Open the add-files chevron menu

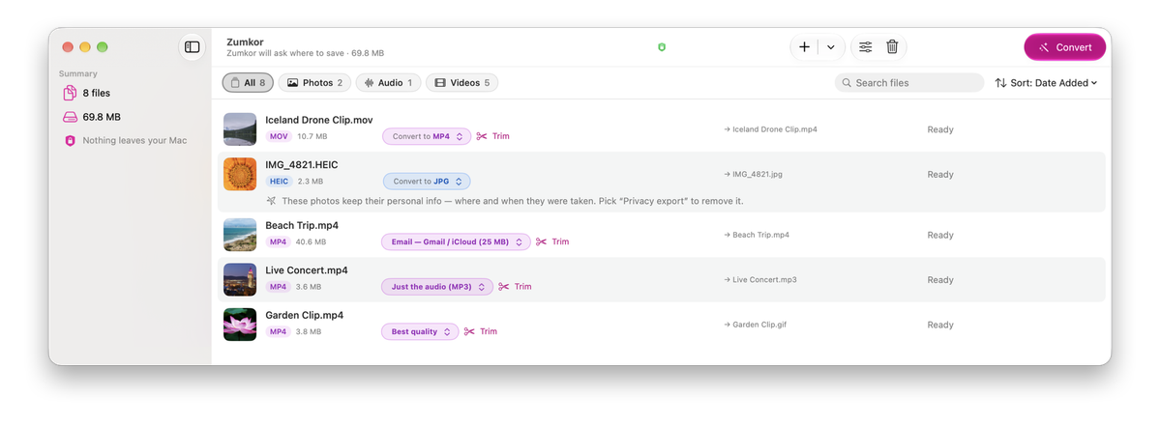pos(831,47)
